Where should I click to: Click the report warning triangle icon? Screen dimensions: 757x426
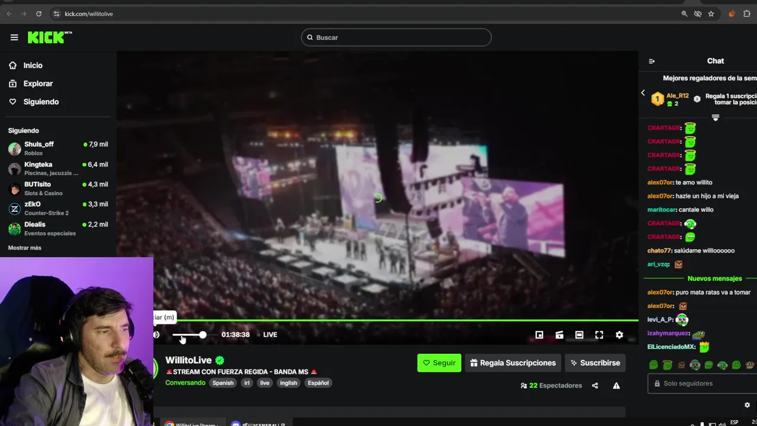click(x=616, y=386)
